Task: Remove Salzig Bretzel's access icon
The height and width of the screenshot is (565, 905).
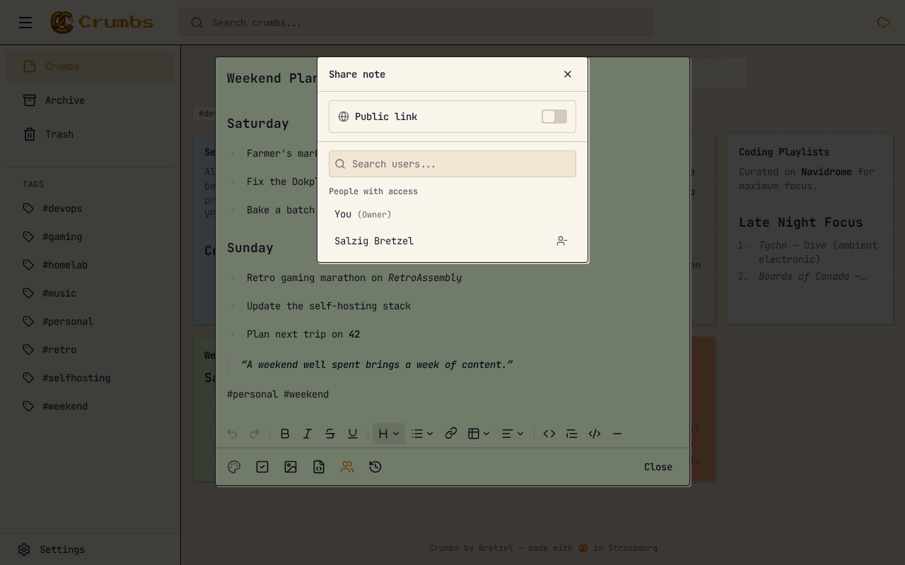Action: pos(561,241)
